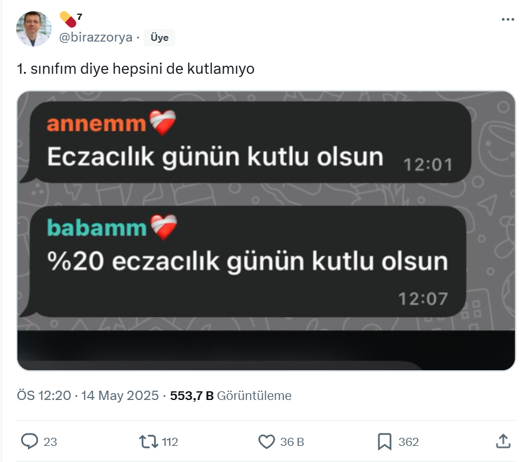The width and height of the screenshot is (520, 462).
Task: Open the annemm message in the image
Action: [x=246, y=142]
